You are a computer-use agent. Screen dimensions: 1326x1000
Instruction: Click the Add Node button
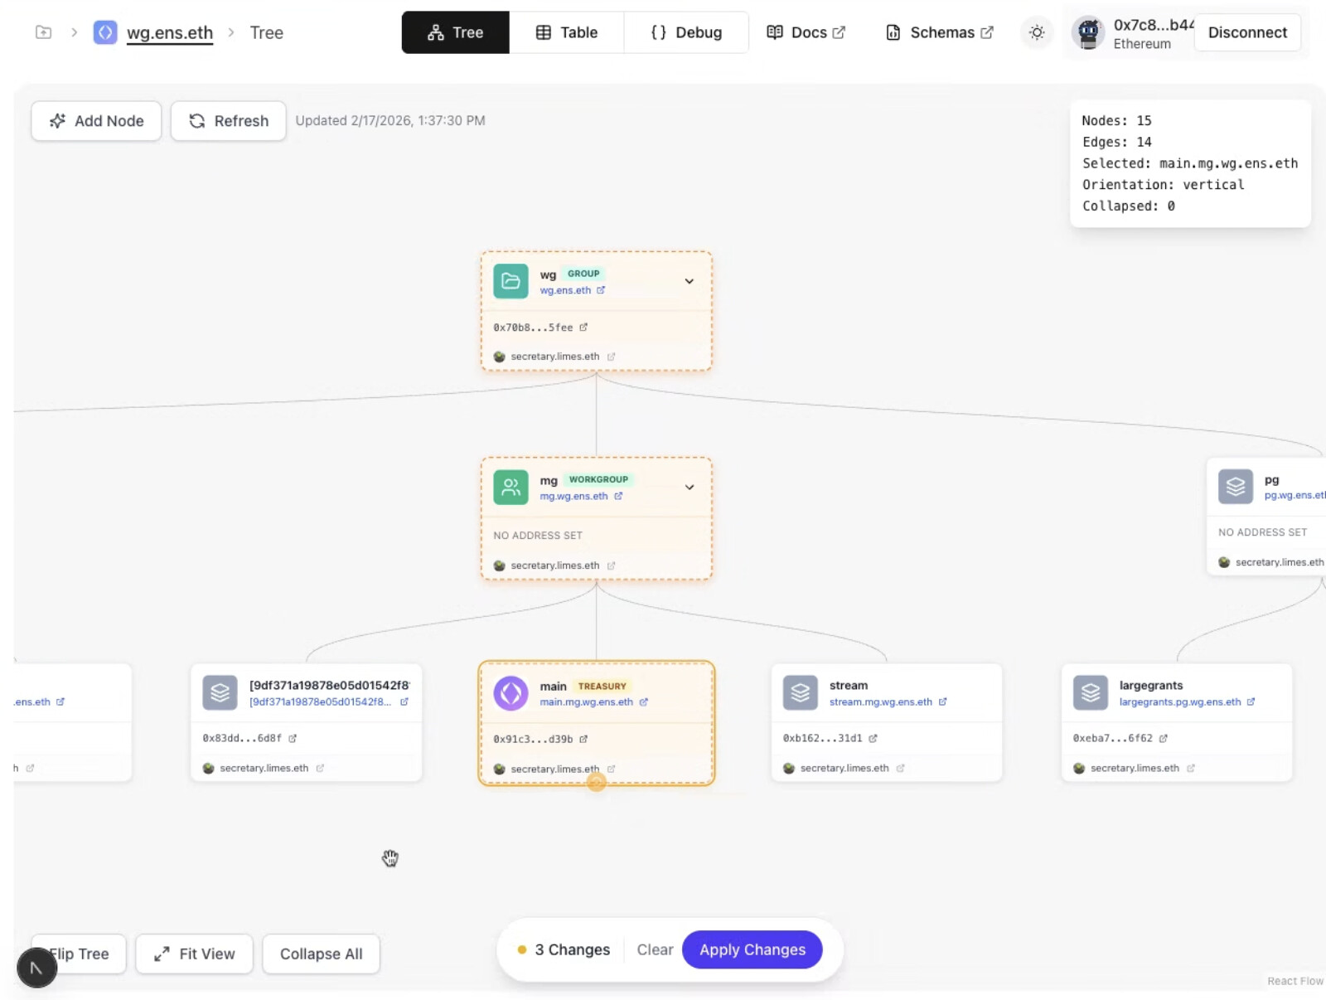[96, 121]
